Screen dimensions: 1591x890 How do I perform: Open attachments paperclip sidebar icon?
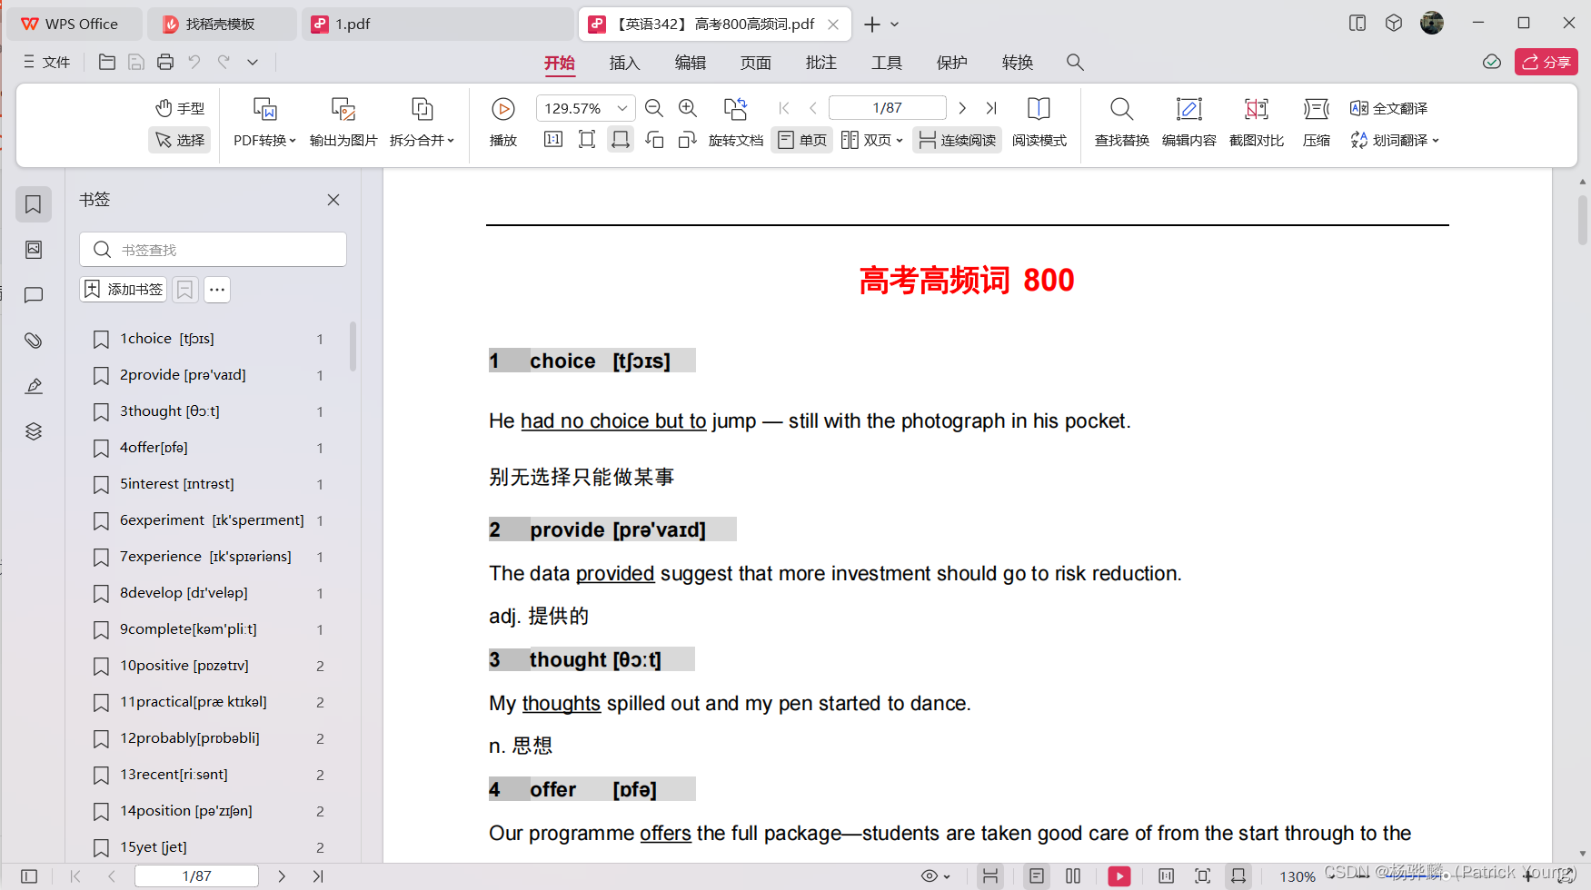coord(34,341)
